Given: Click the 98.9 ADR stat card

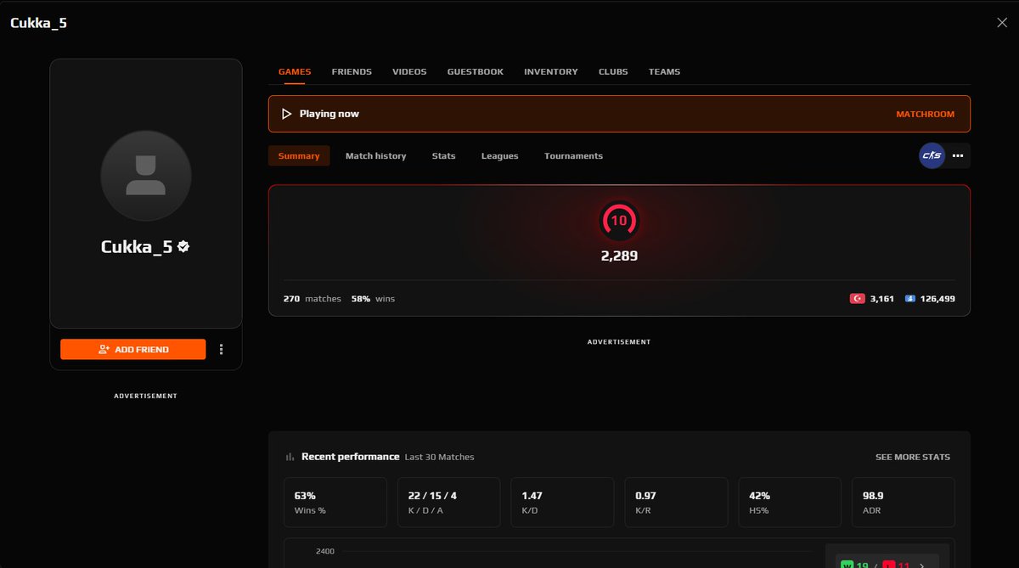Looking at the screenshot, I should [904, 503].
